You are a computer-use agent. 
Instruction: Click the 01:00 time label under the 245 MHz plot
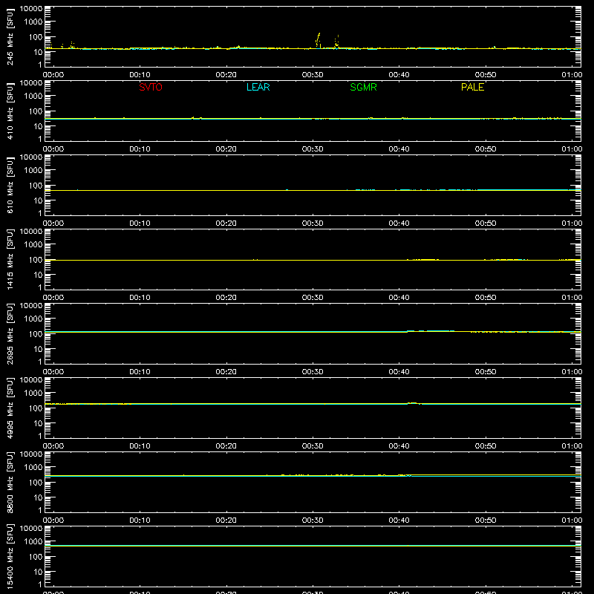pos(572,75)
